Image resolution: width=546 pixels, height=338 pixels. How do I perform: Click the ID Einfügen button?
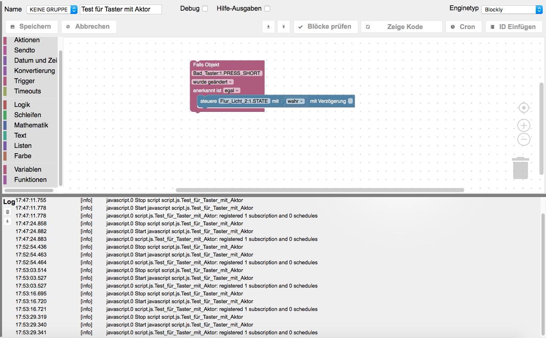point(514,27)
